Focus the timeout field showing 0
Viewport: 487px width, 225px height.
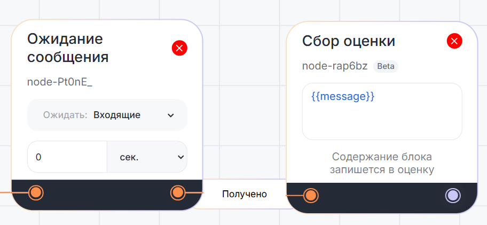pyautogui.click(x=67, y=157)
